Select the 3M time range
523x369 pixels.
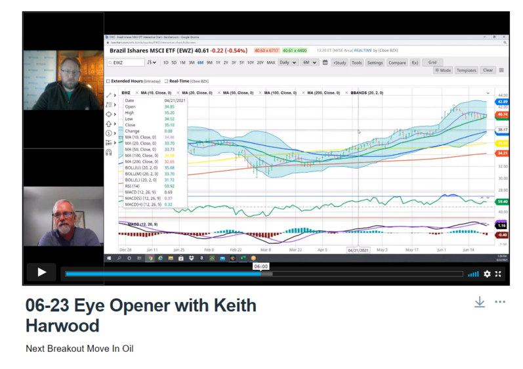point(192,62)
